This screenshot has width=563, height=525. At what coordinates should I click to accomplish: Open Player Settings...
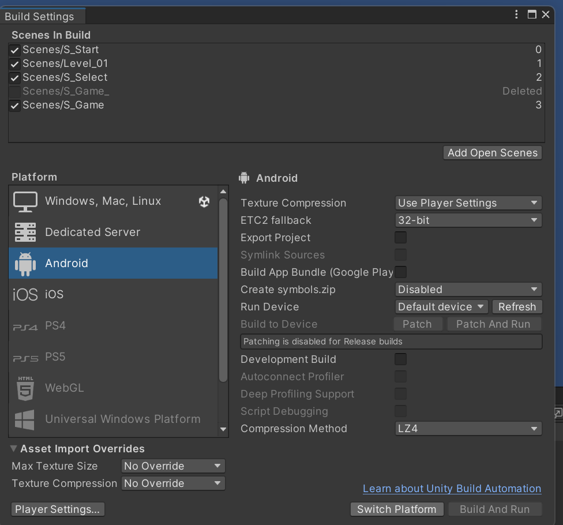58,509
